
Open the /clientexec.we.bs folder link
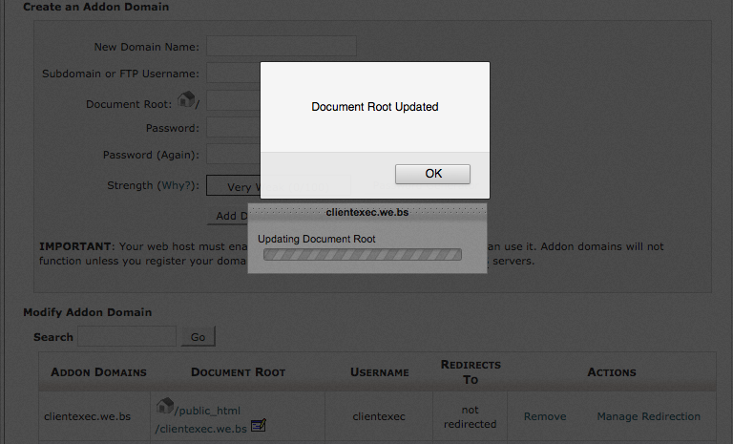pyautogui.click(x=201, y=429)
